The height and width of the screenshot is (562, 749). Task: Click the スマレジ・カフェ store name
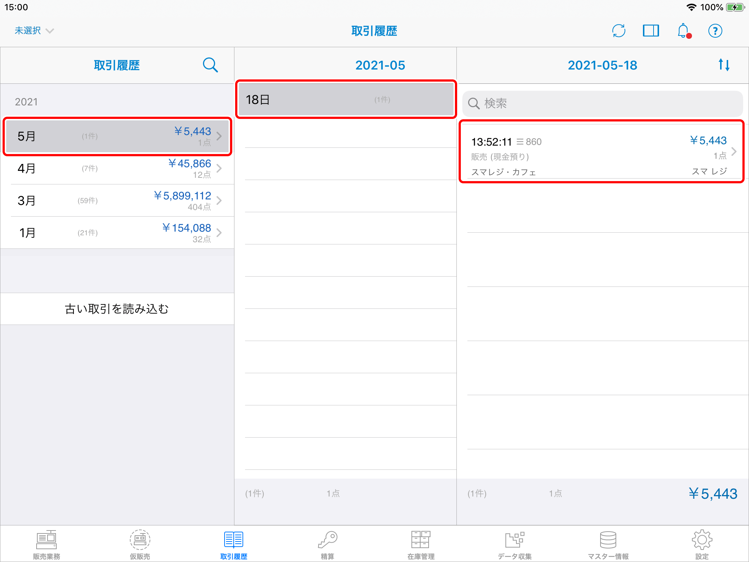click(504, 172)
